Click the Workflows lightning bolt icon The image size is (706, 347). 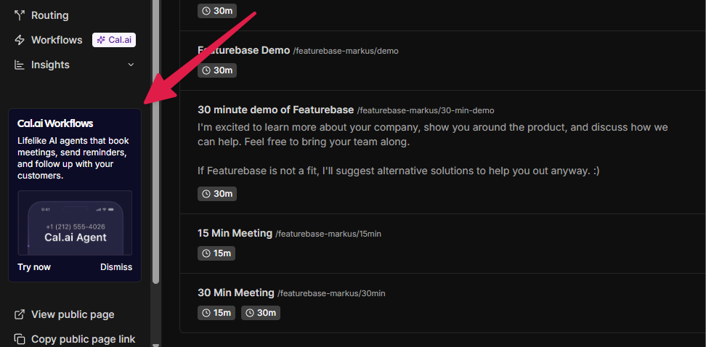coord(20,40)
